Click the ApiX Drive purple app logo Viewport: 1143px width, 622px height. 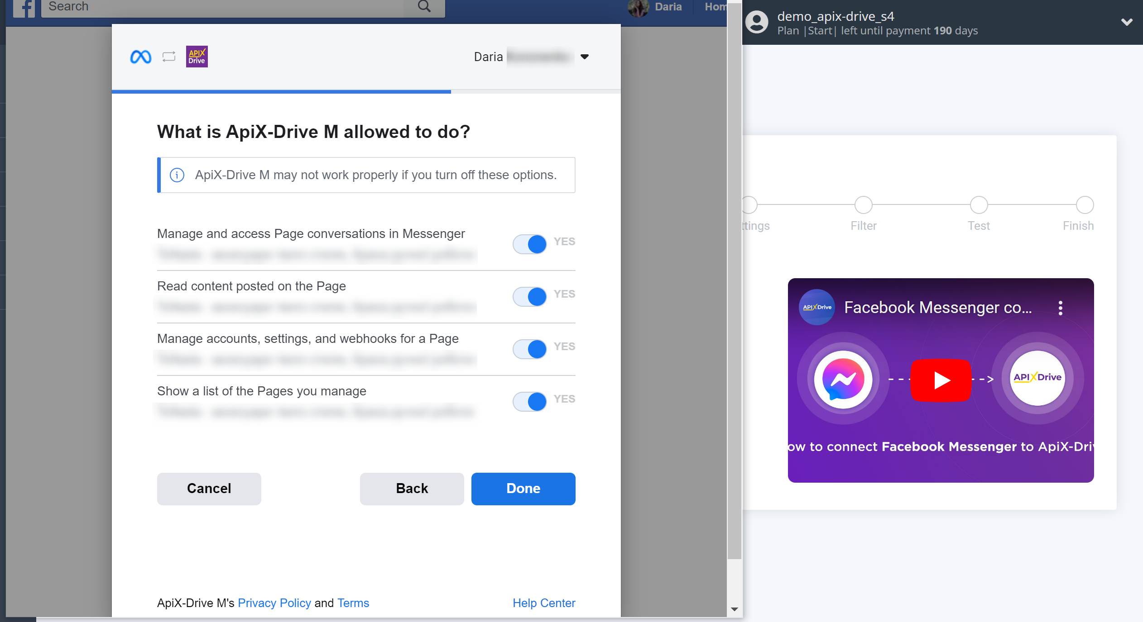(x=197, y=57)
